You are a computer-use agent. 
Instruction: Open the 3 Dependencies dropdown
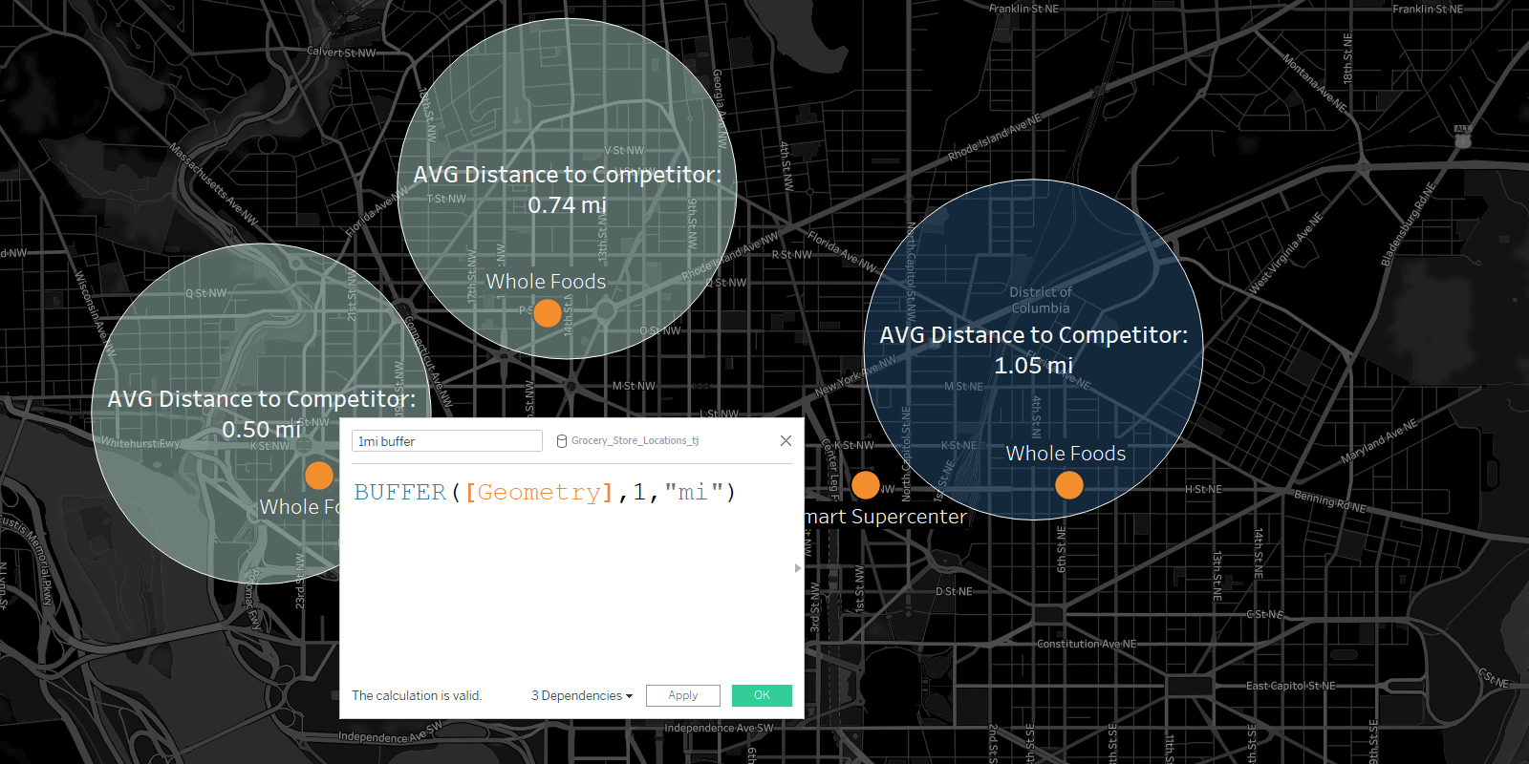[x=582, y=695]
